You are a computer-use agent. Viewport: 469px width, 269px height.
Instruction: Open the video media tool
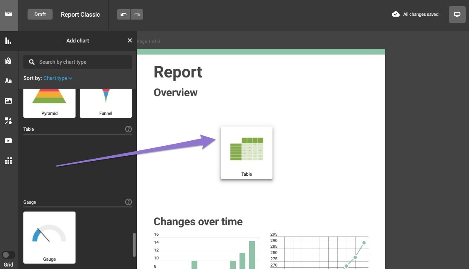[8, 141]
